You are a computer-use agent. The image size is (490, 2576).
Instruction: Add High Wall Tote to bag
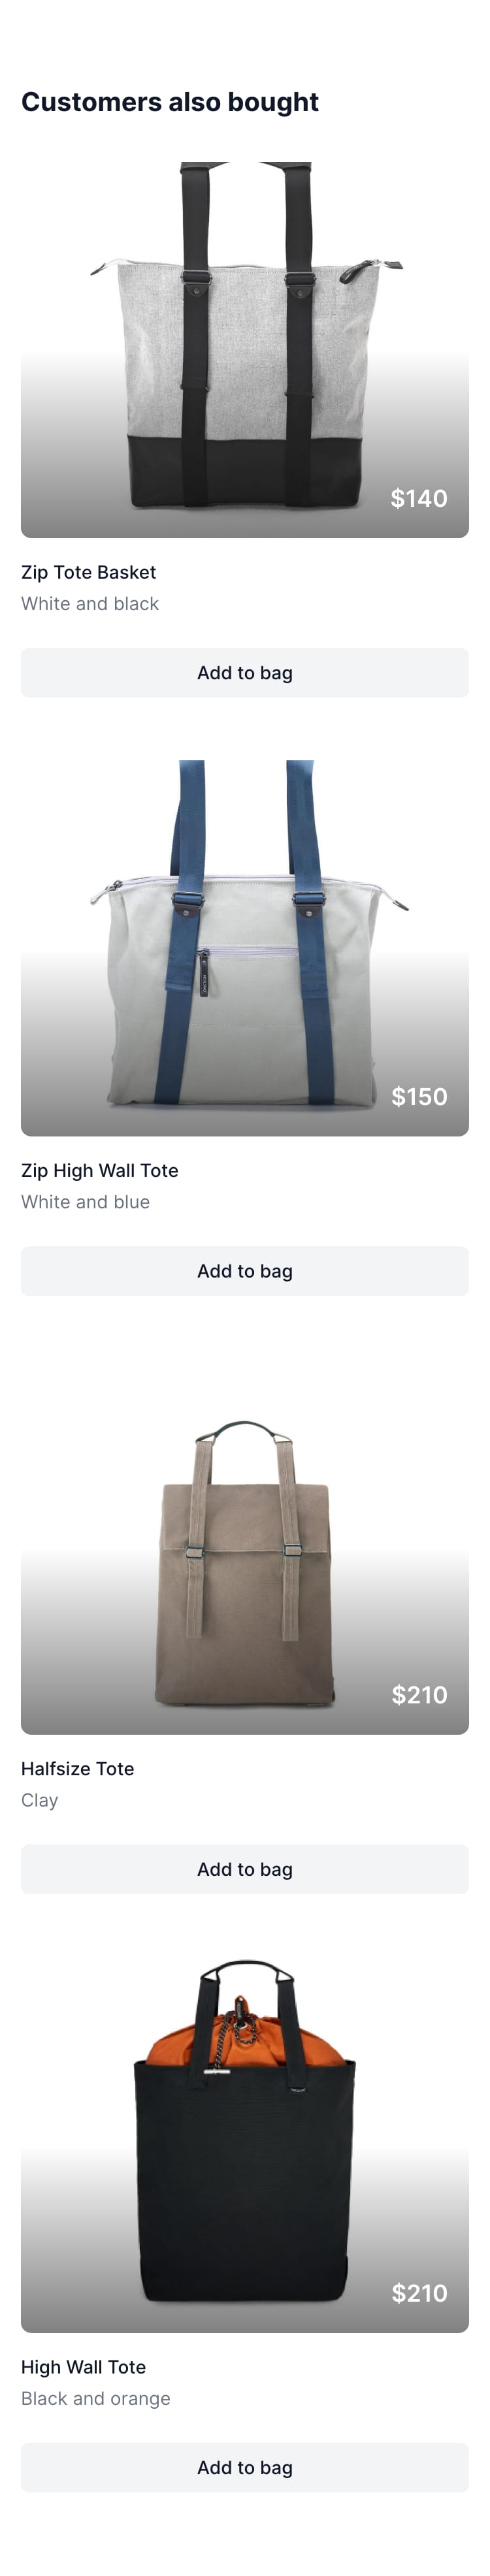pos(245,2467)
